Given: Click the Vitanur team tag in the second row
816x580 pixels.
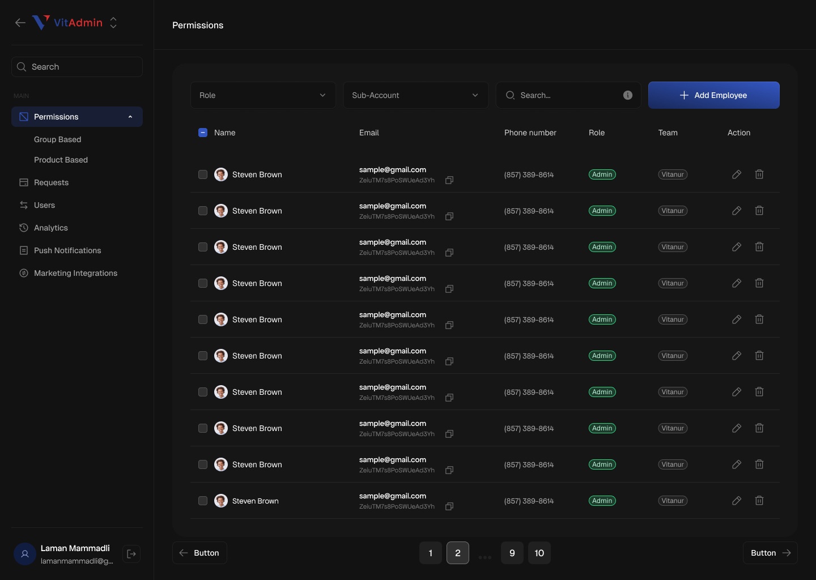Looking at the screenshot, I should (x=673, y=211).
